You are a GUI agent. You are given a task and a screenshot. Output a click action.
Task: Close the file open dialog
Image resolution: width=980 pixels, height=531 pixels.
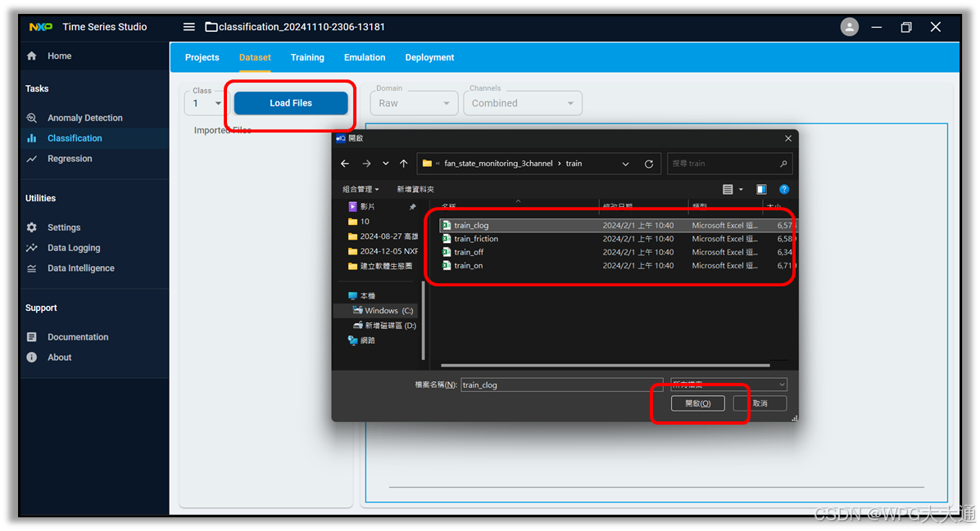point(788,138)
